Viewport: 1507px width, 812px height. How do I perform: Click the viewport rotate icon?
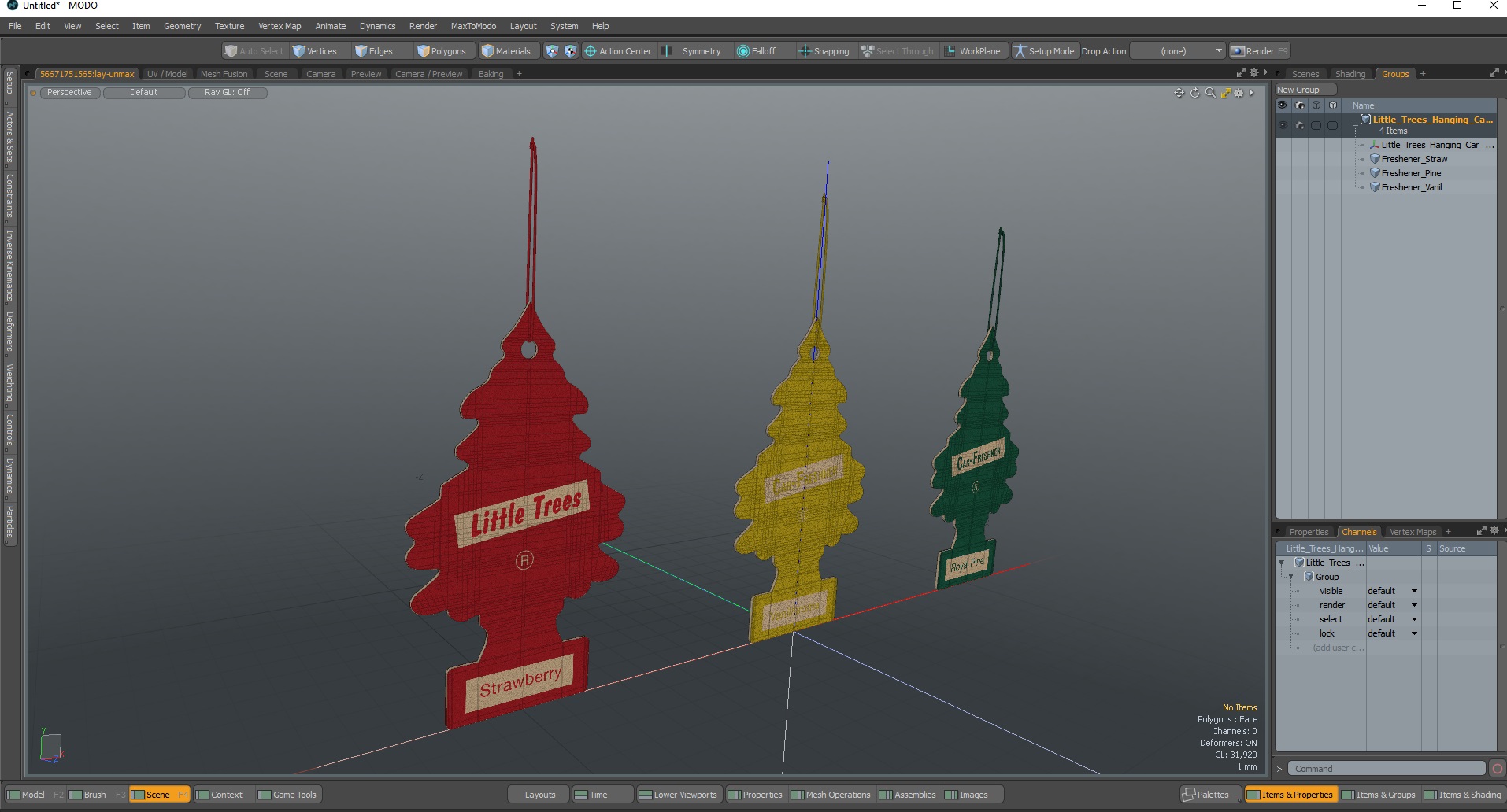1194,93
